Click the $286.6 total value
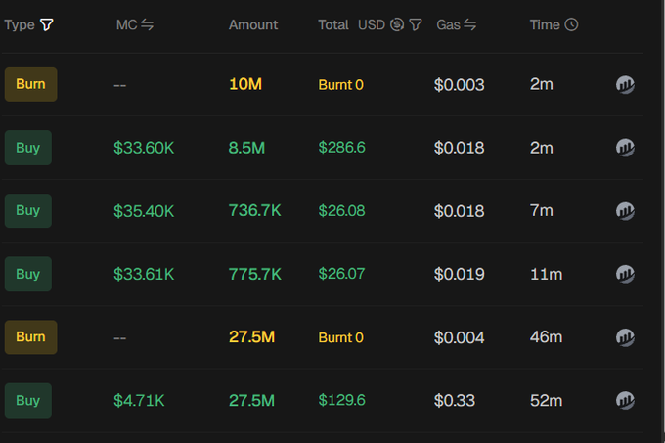The width and height of the screenshot is (665, 443). [341, 148]
